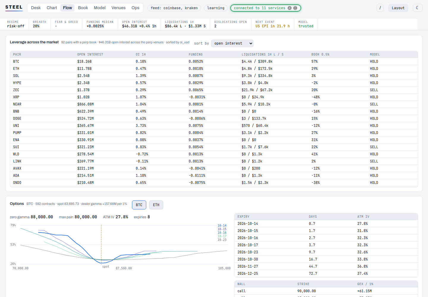Viewport: 428px width, 297px height.
Task: Switch options view to ETH
Action: (x=156, y=205)
